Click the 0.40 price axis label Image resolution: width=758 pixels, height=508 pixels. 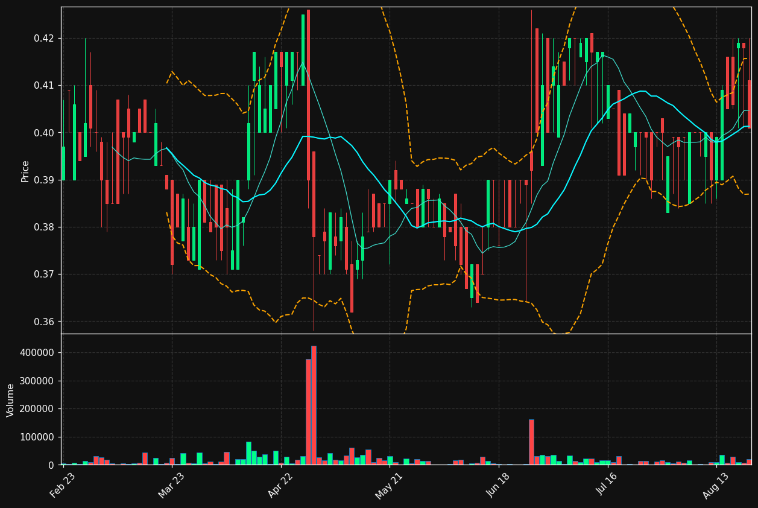[x=43, y=133]
